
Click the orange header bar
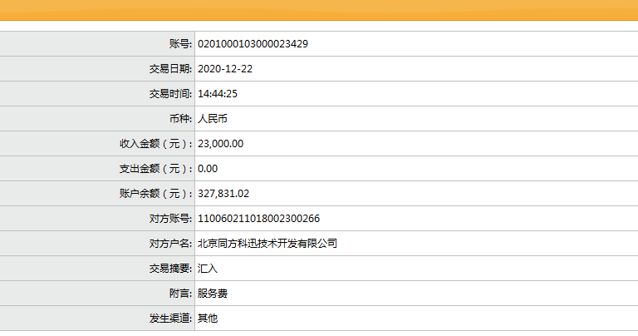pyautogui.click(x=319, y=11)
